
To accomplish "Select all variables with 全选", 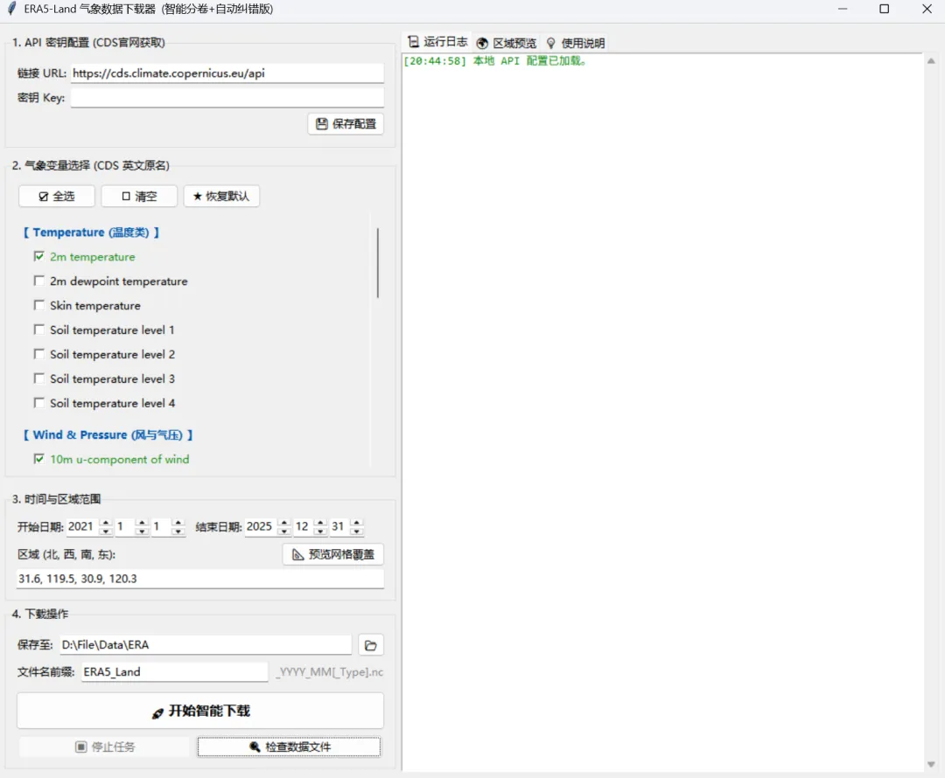I will [x=57, y=197].
